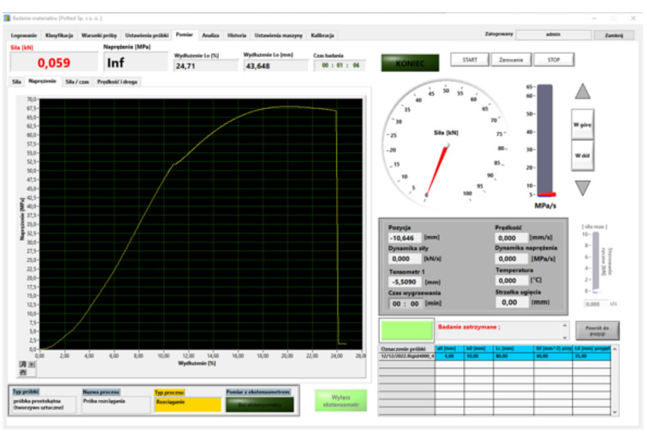
Task: Click the Strzałka ugięcia value field
Action: coord(512,302)
